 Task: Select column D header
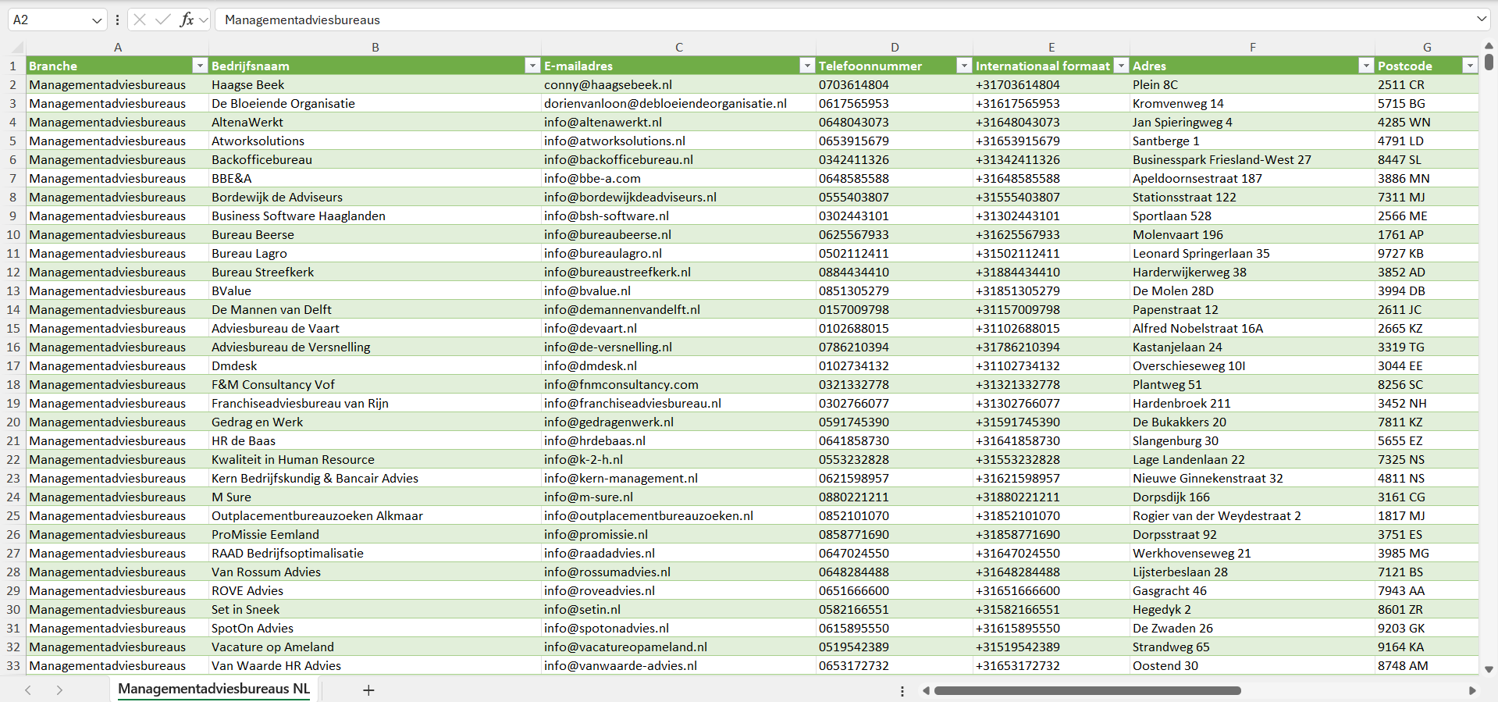tap(895, 47)
